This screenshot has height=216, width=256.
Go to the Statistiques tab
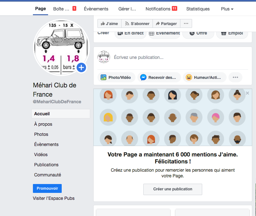coord(198,9)
